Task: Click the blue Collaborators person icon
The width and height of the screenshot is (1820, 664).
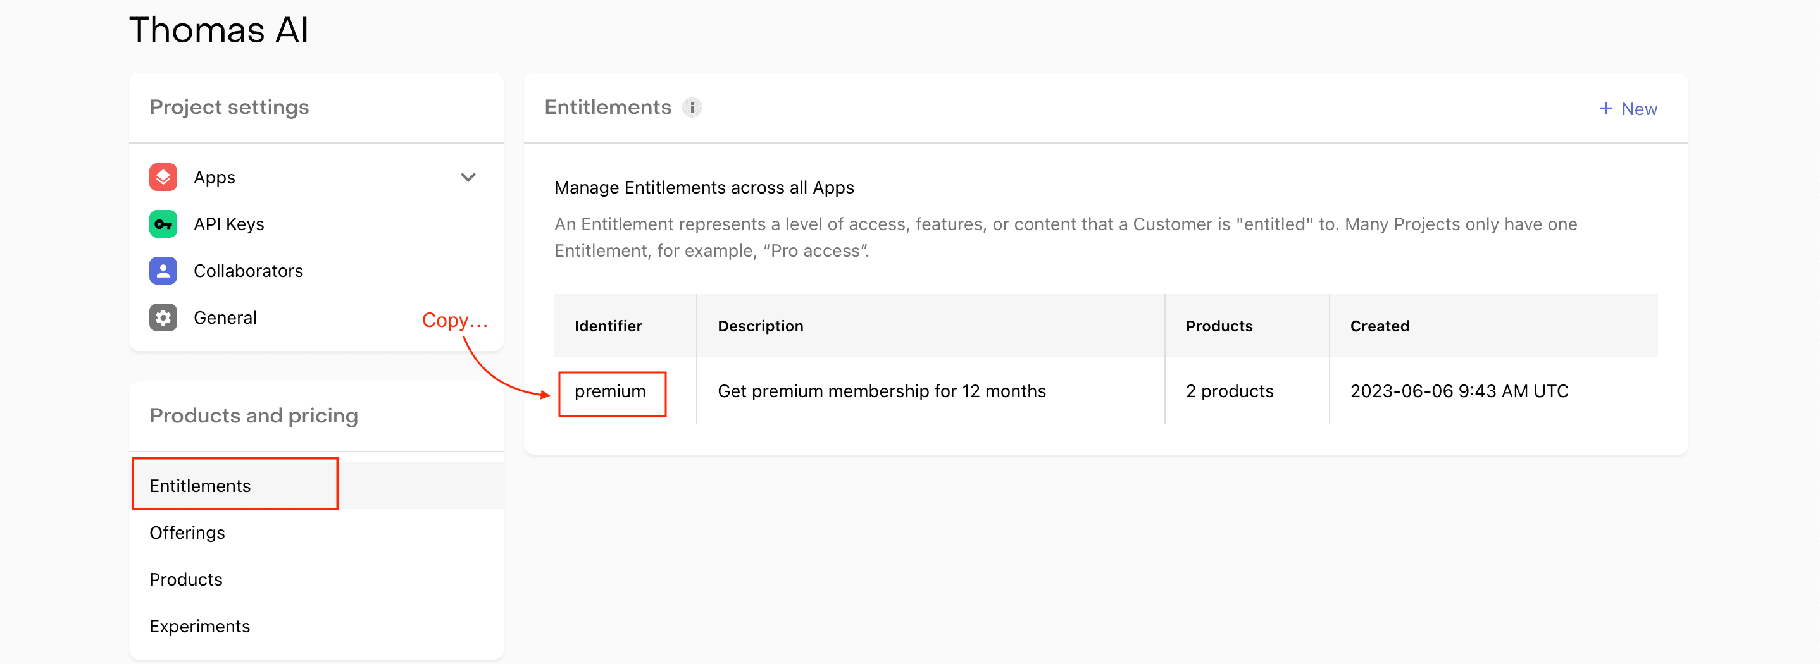Action: (163, 271)
